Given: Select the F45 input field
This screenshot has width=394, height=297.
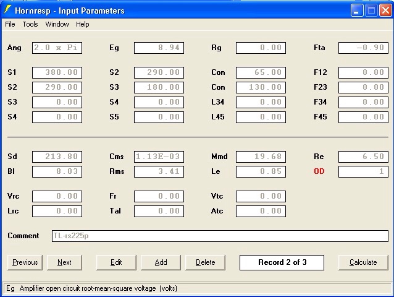Looking at the screenshot, I should pos(363,117).
